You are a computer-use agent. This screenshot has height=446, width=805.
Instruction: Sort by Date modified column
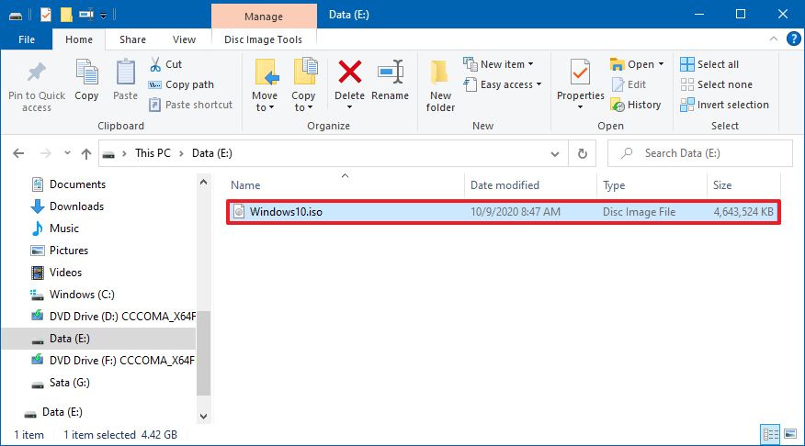(530, 185)
